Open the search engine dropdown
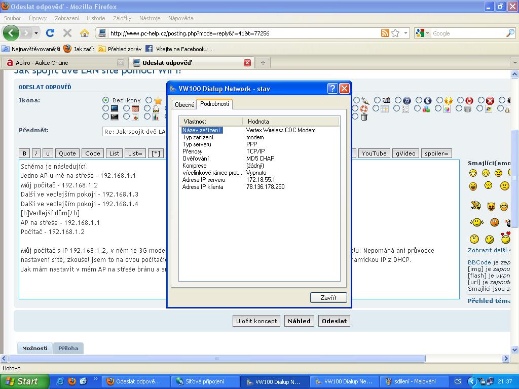The image size is (519, 389). point(422,33)
